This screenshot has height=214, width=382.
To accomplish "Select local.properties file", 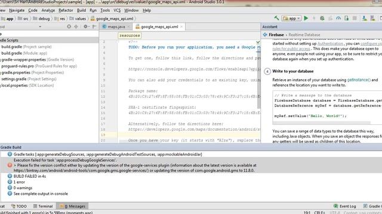I will click(27, 86).
